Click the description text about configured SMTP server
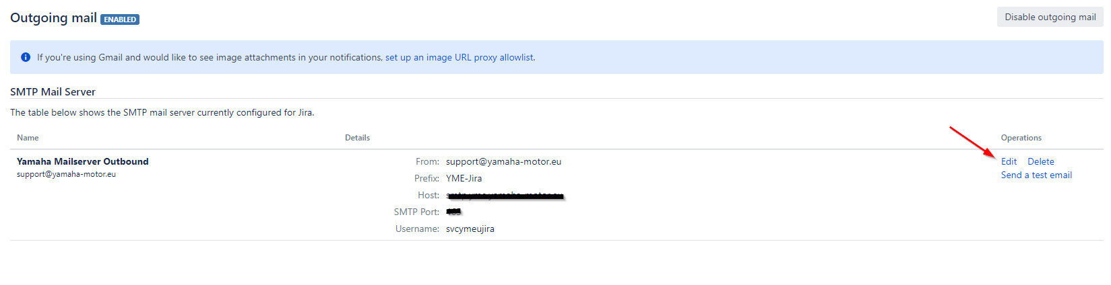 (x=162, y=112)
